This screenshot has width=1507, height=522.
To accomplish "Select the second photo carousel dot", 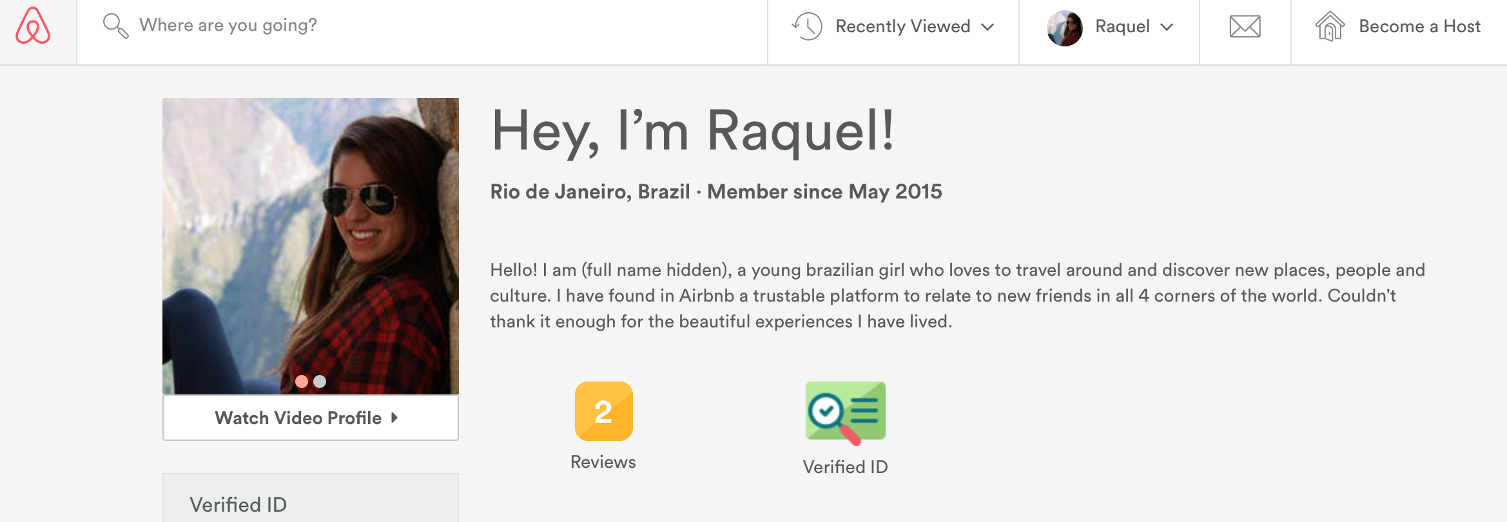I will coord(320,382).
